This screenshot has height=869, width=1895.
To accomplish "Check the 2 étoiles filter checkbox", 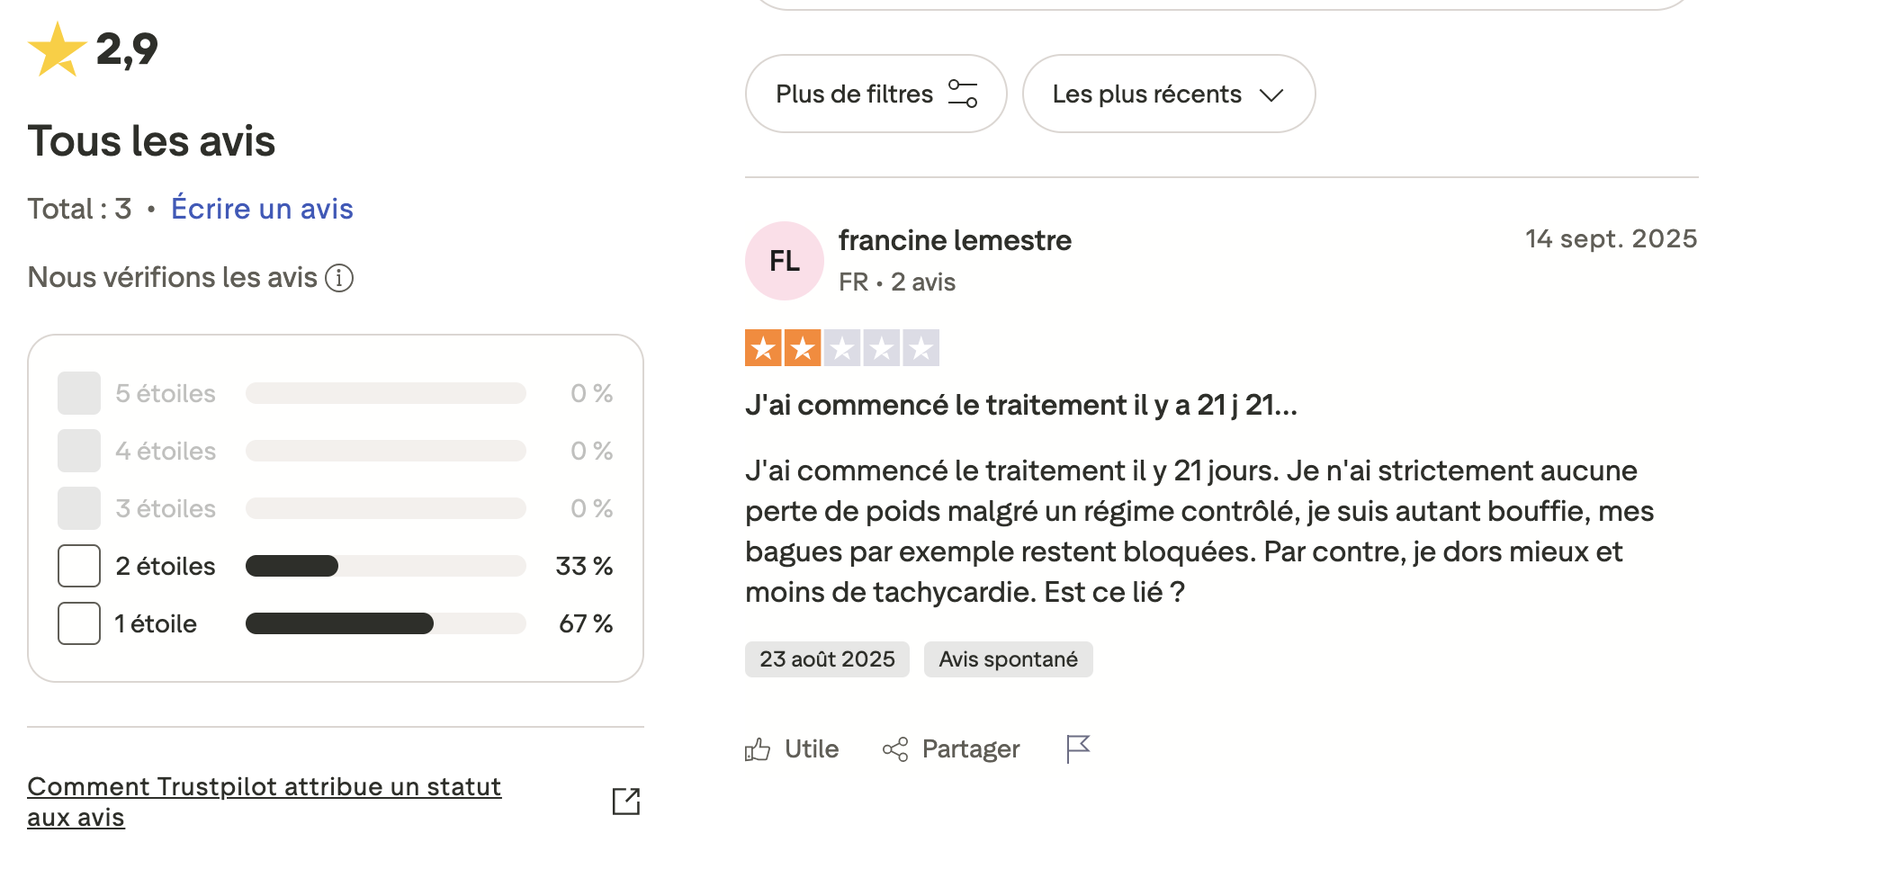I will 79,566.
